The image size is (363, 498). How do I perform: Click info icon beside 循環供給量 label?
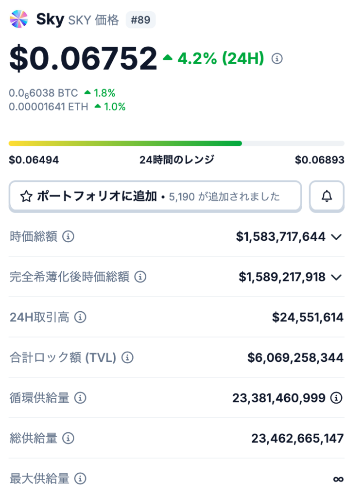[x=80, y=398]
